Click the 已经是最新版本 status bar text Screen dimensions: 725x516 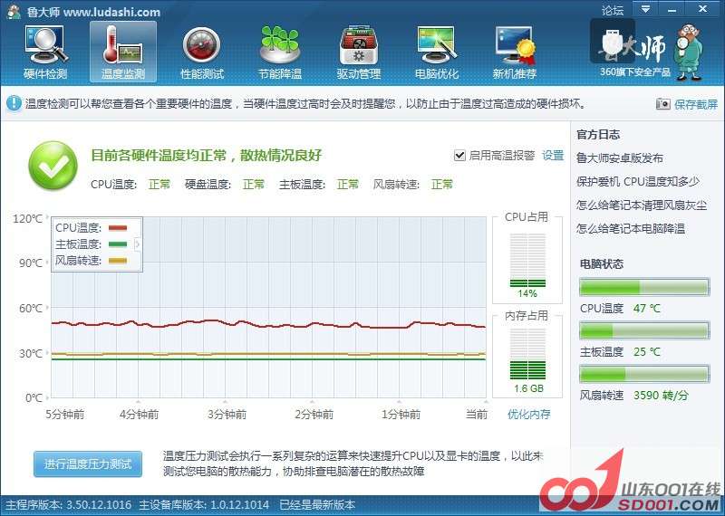tap(317, 505)
